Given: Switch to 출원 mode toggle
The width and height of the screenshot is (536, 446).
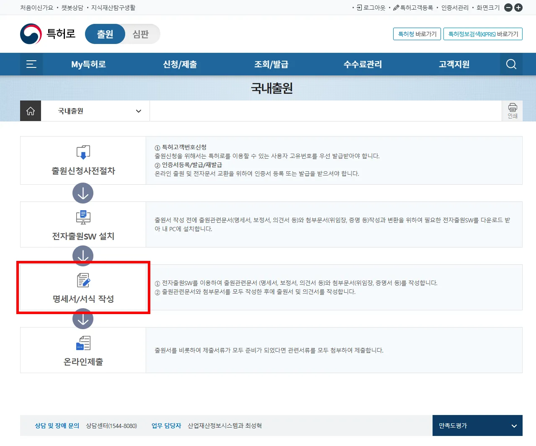Looking at the screenshot, I should pos(105,34).
